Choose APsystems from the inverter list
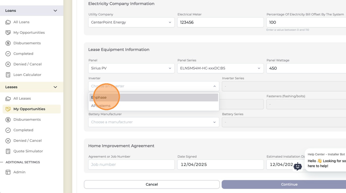 click(154, 106)
